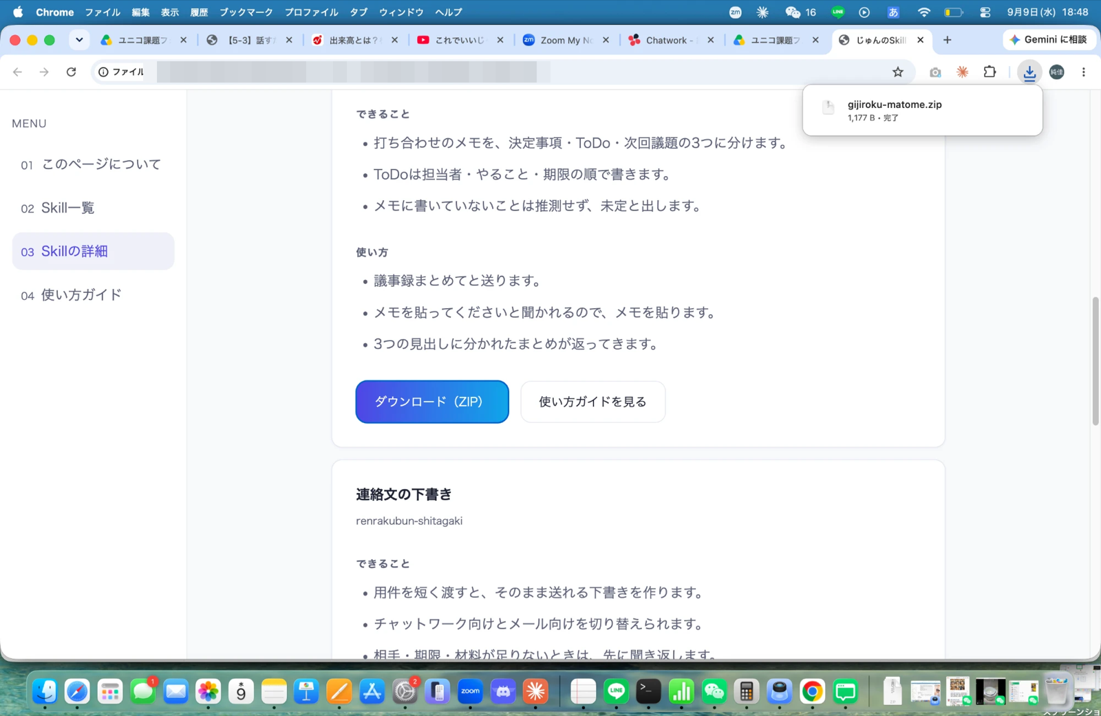Open the Claude extension in Chrome toolbar
The image size is (1101, 716).
coord(962,72)
